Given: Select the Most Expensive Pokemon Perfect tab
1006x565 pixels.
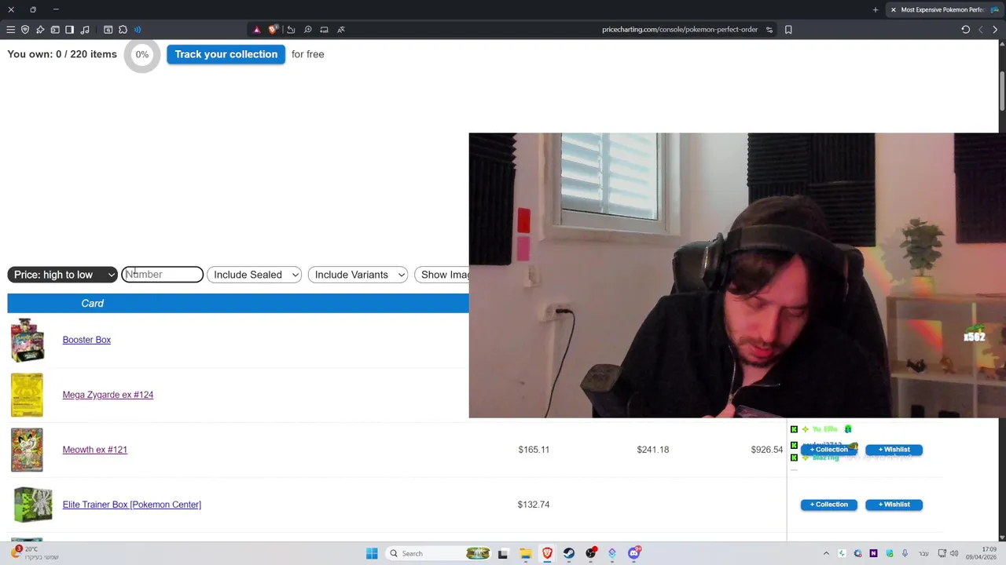Looking at the screenshot, I should point(943,9).
